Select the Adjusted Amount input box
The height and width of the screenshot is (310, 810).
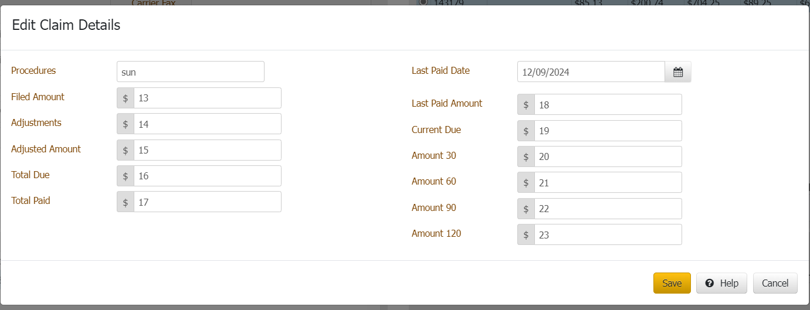coord(207,150)
